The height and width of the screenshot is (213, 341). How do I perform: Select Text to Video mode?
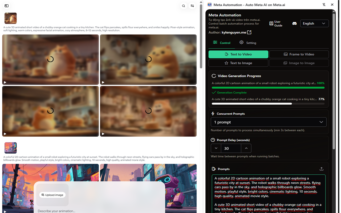pyautogui.click(x=238, y=54)
